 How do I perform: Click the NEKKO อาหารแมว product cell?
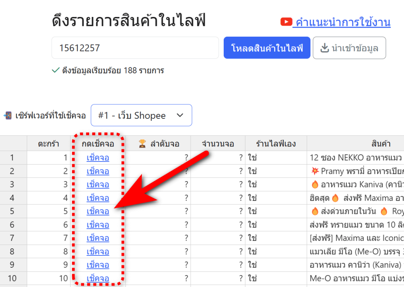tap(355, 158)
